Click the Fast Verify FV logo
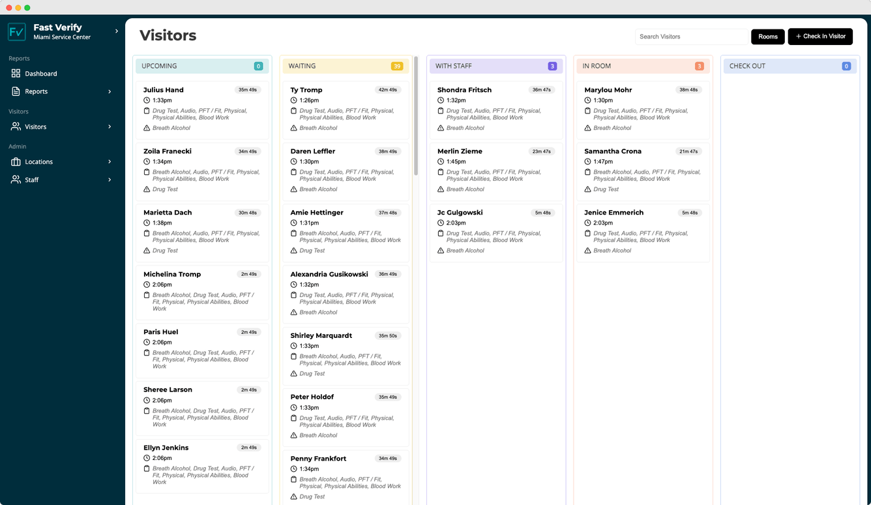 [x=17, y=31]
